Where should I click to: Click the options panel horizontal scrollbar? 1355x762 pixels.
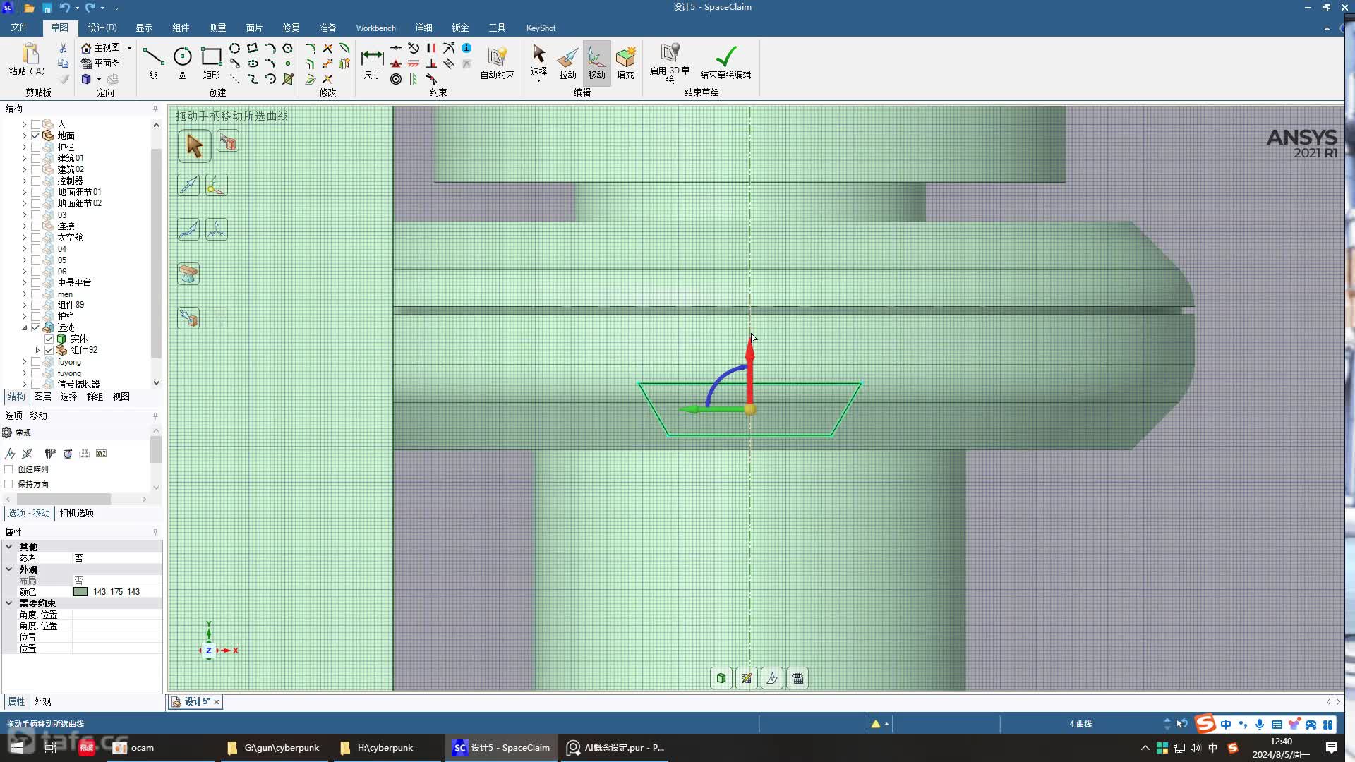click(64, 499)
